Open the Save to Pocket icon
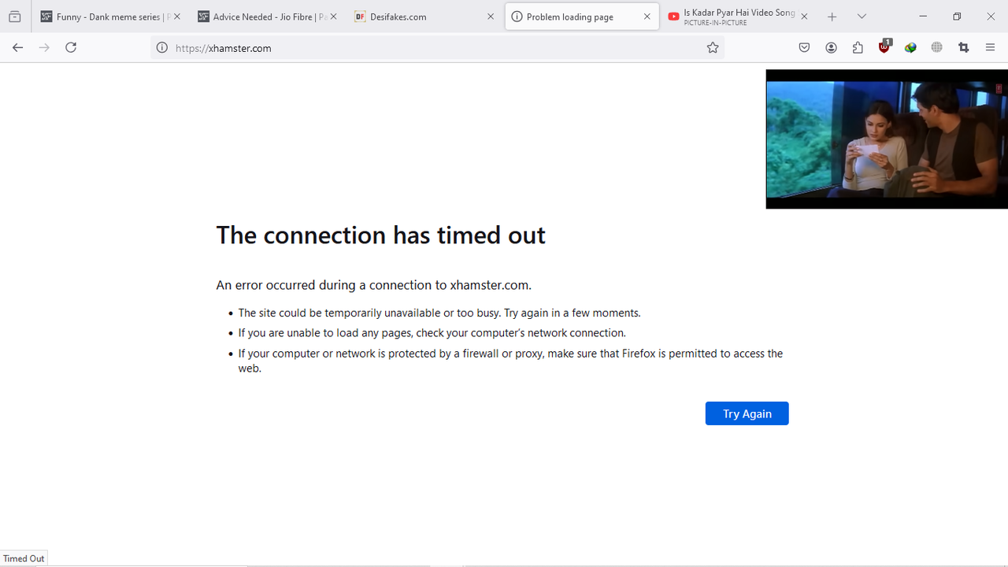The height and width of the screenshot is (567, 1008). click(x=804, y=47)
